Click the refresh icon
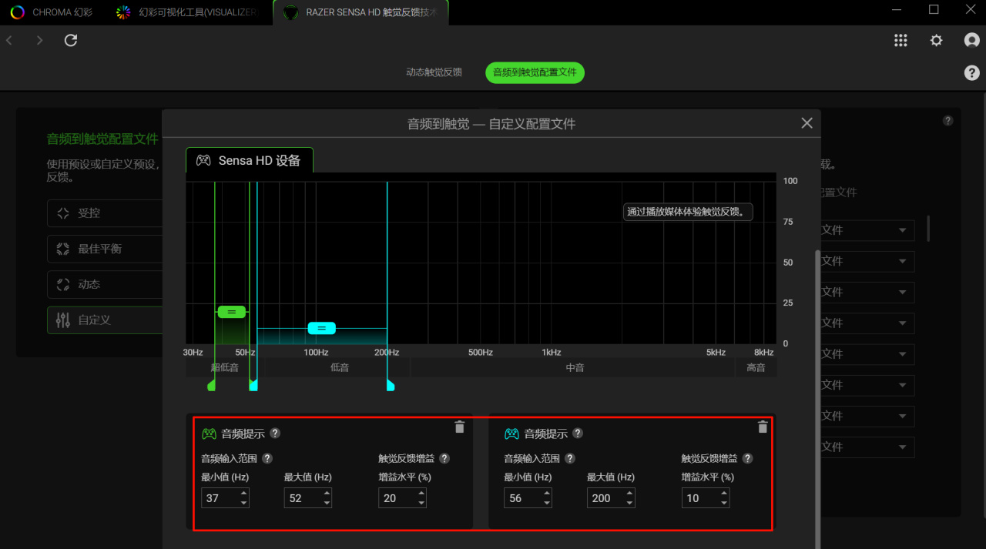The width and height of the screenshot is (986, 549). pos(71,40)
